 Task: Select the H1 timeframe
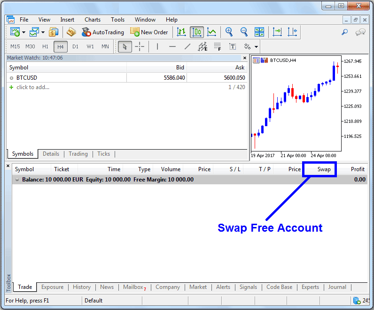pyautogui.click(x=45, y=47)
